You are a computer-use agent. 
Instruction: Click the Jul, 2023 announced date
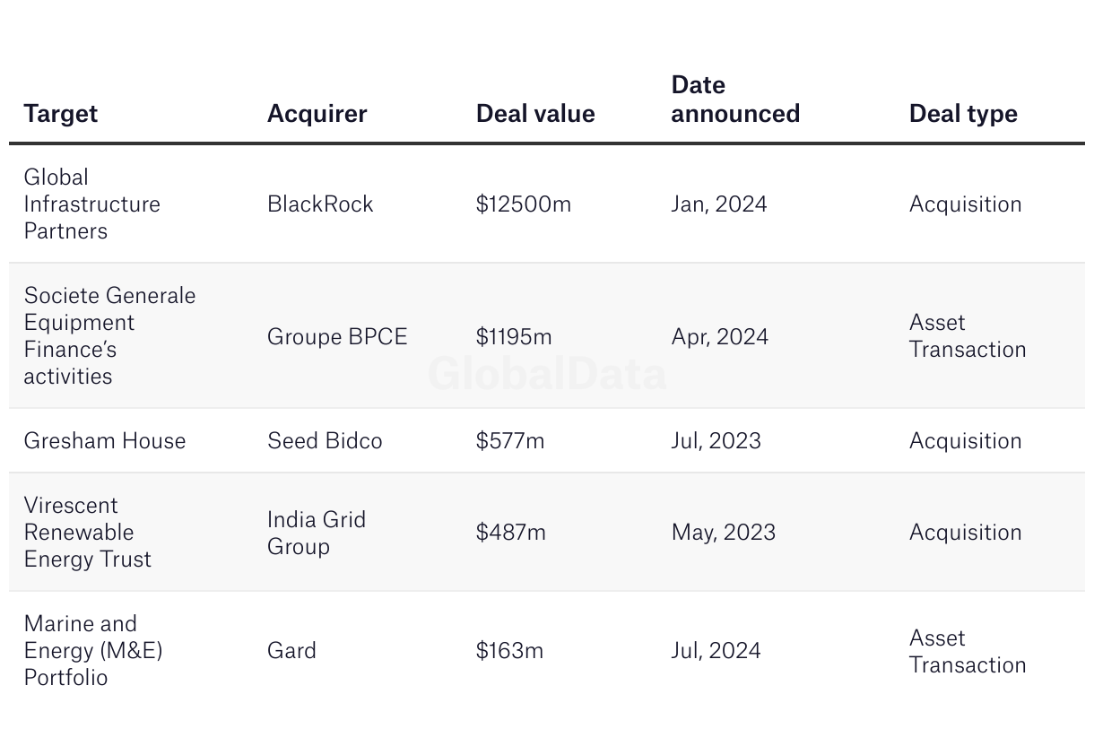point(716,440)
